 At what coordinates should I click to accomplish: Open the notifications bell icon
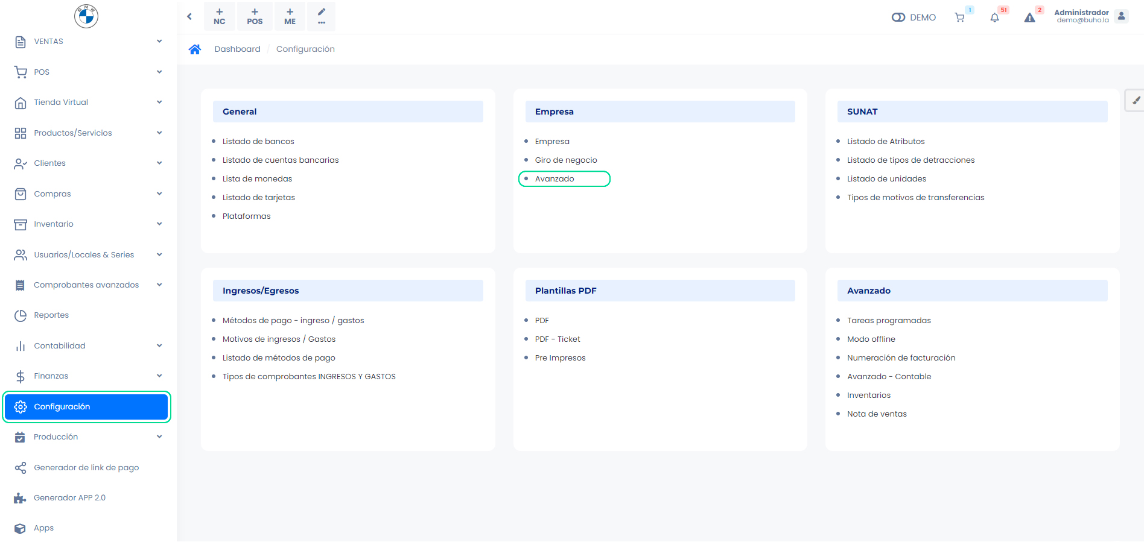point(994,17)
